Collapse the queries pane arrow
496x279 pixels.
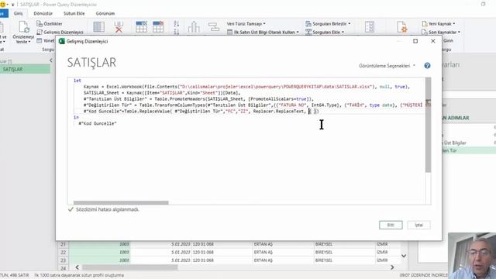coord(51,60)
